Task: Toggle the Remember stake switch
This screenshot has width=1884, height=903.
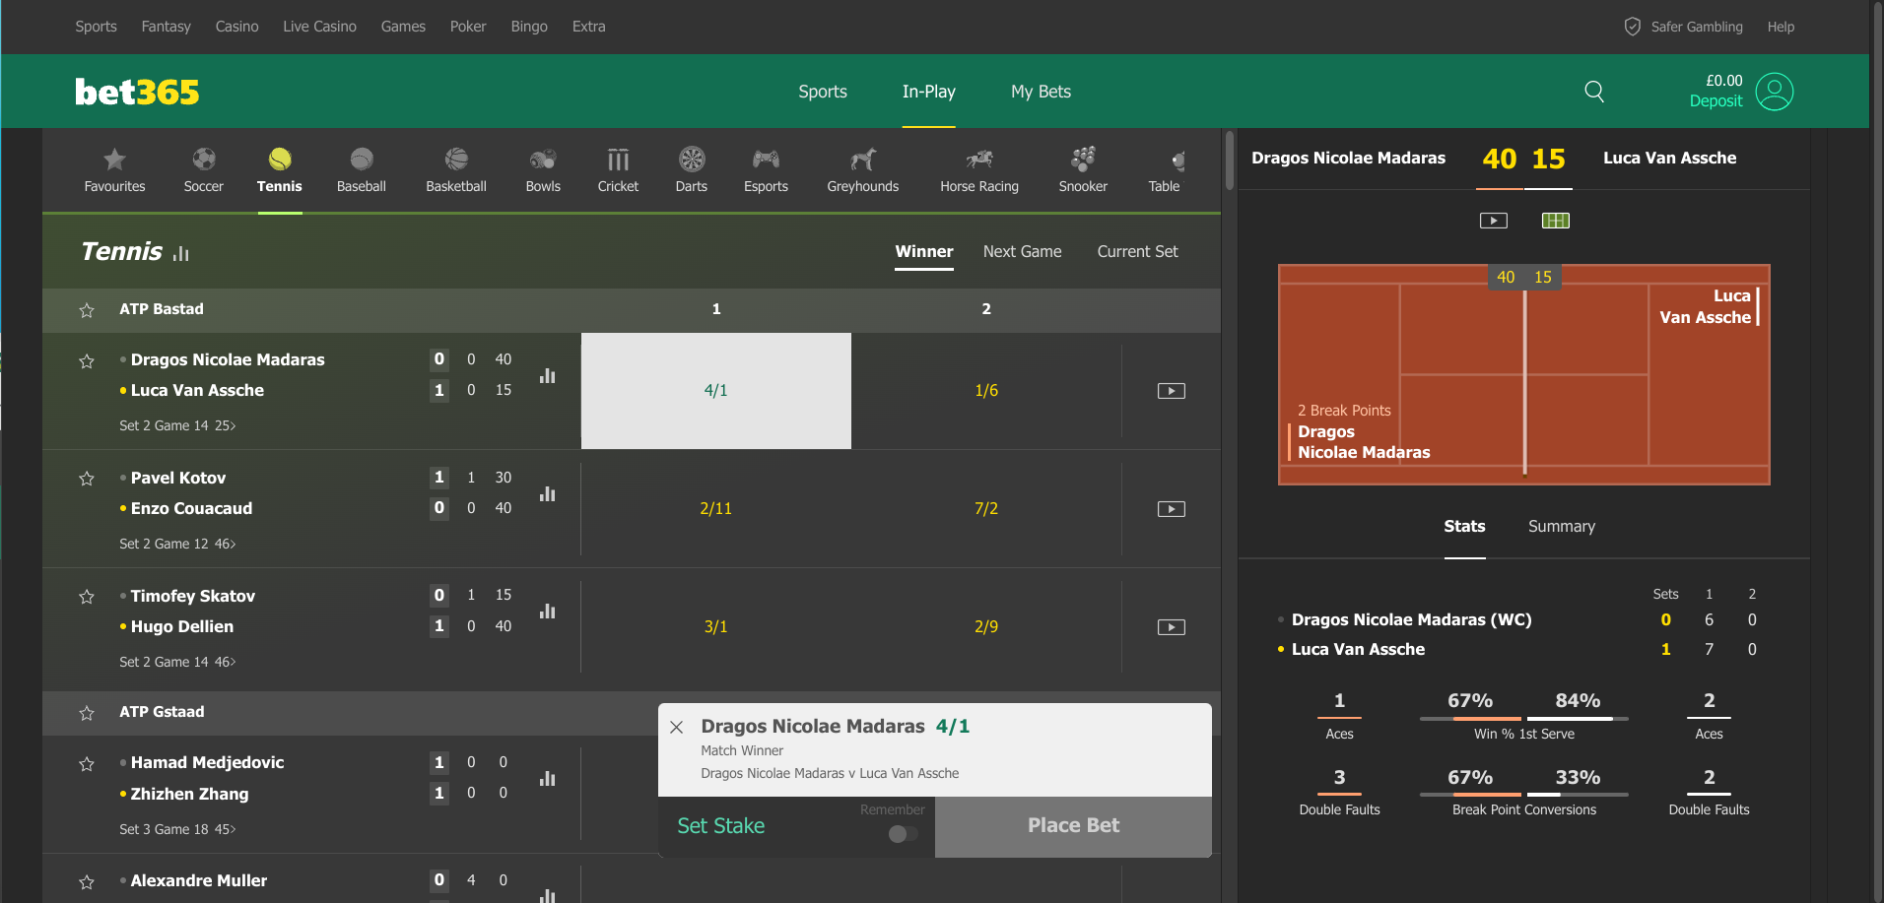Action: [x=903, y=834]
